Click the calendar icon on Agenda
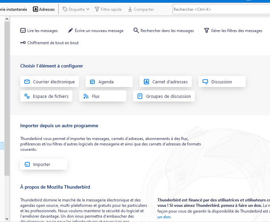This screenshot has width=270, height=222. pos(92,82)
